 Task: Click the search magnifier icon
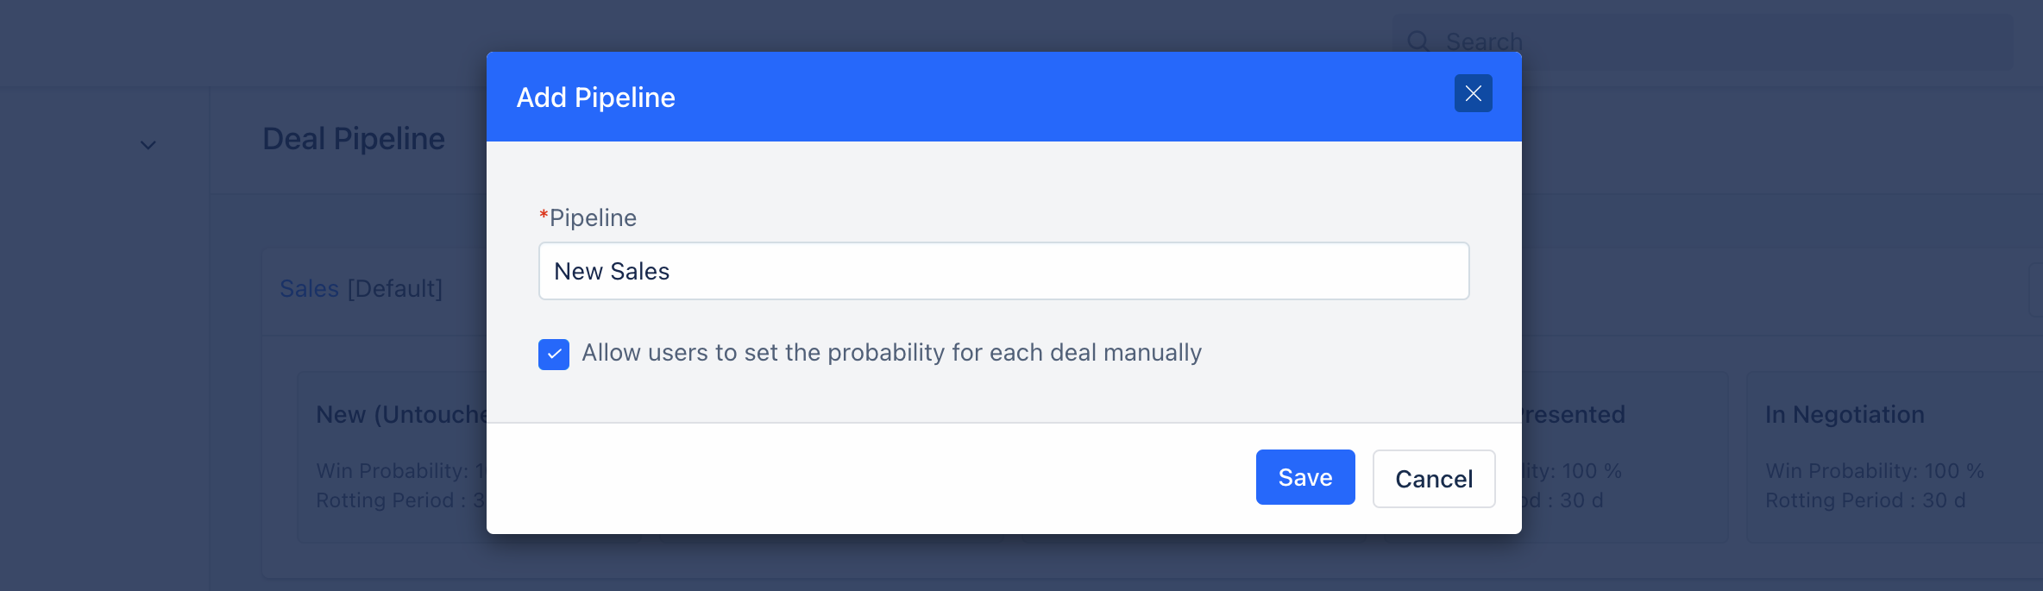click(x=1418, y=41)
